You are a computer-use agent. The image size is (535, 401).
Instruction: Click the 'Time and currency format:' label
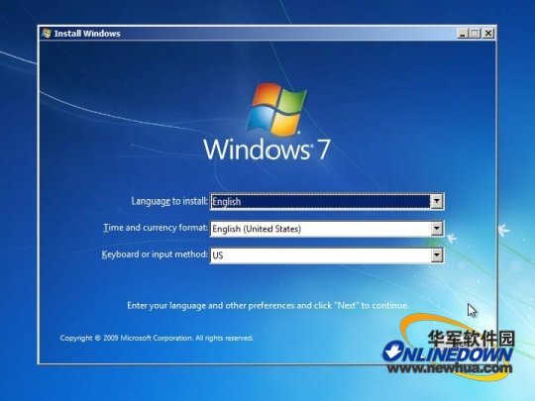pos(156,228)
